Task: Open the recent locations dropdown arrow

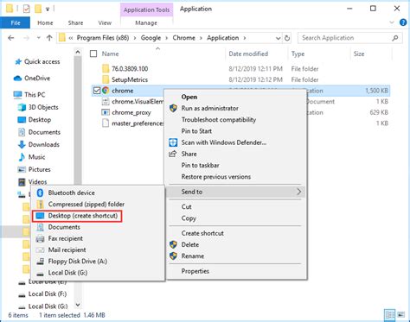Action: pyautogui.click(x=38, y=38)
